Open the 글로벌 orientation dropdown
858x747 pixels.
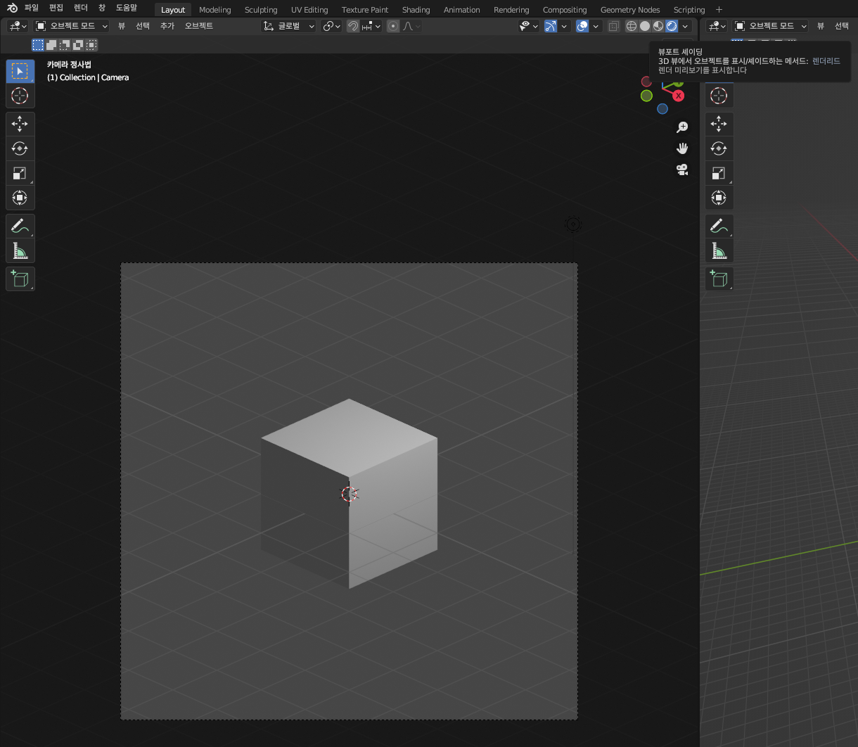coord(289,26)
